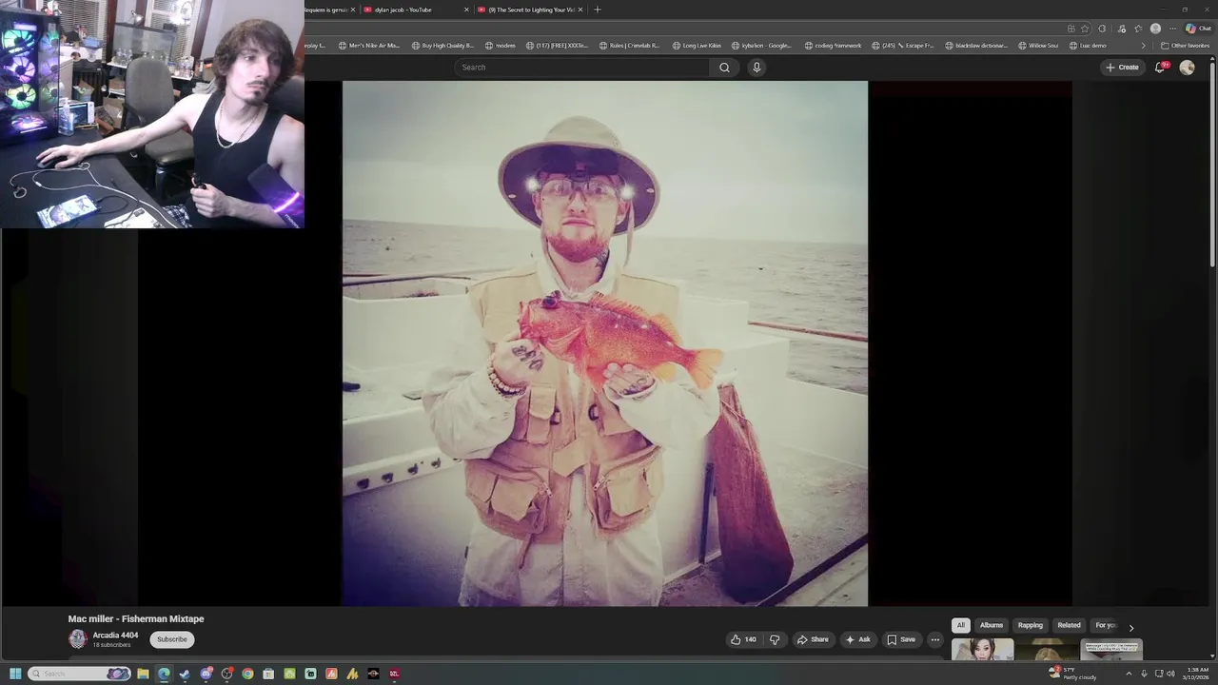The height and width of the screenshot is (685, 1218).
Task: Open the clock showing 1:38 AM
Action: tap(1197, 674)
